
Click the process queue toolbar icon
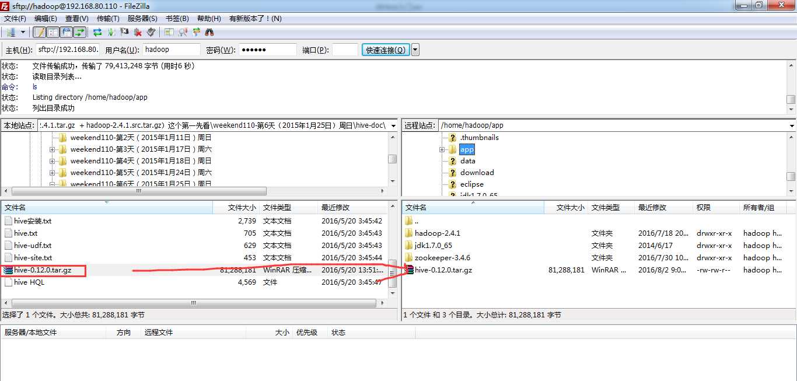(x=111, y=32)
